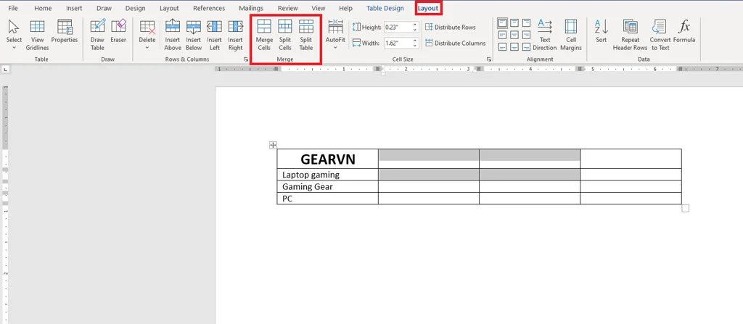Align cell text top right
This screenshot has height=324, width=743.
[x=526, y=22]
